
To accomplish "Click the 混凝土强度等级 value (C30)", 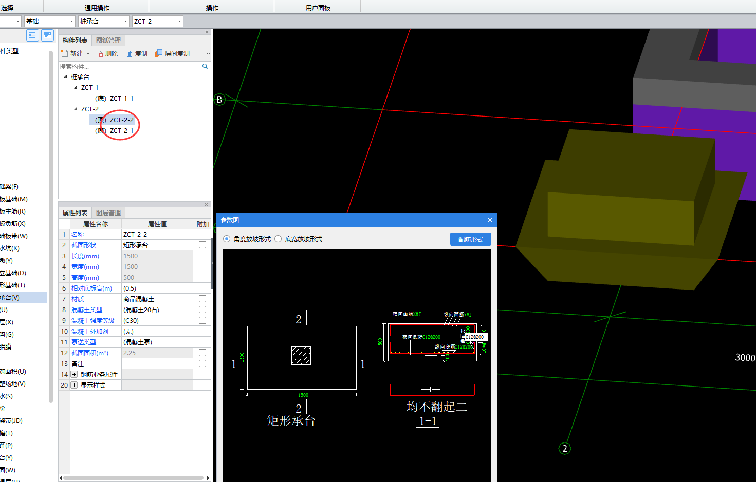I will [157, 320].
